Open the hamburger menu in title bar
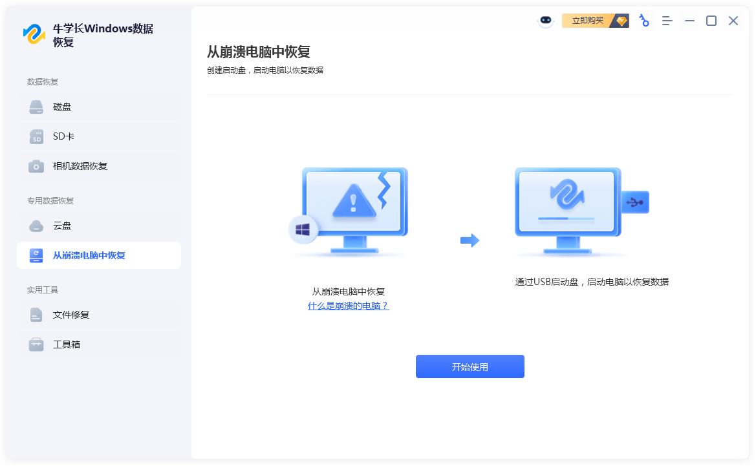Viewport: 756px width, 466px height. click(667, 21)
